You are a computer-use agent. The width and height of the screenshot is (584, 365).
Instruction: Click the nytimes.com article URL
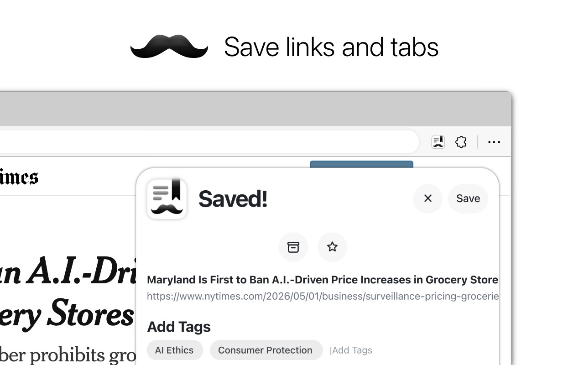(x=323, y=297)
